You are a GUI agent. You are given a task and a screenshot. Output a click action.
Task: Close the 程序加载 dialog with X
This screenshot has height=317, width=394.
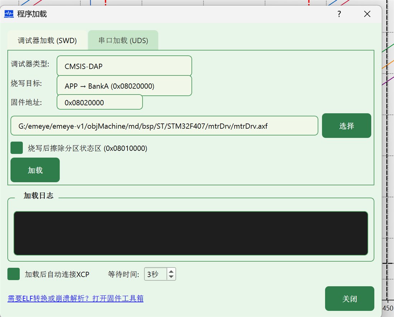pos(367,14)
